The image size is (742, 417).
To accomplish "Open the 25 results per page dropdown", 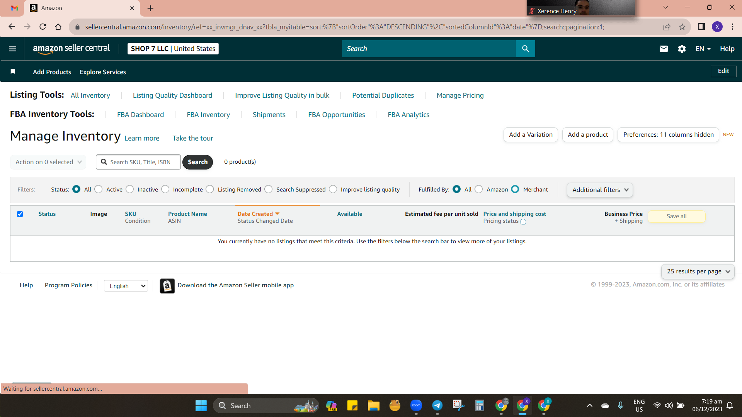I will (x=698, y=271).
